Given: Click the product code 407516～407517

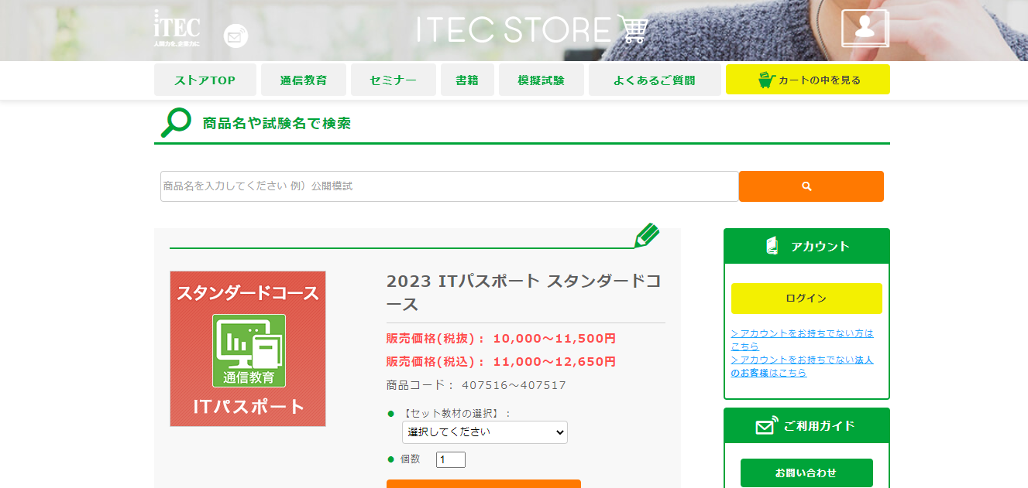Looking at the screenshot, I should coord(514,385).
